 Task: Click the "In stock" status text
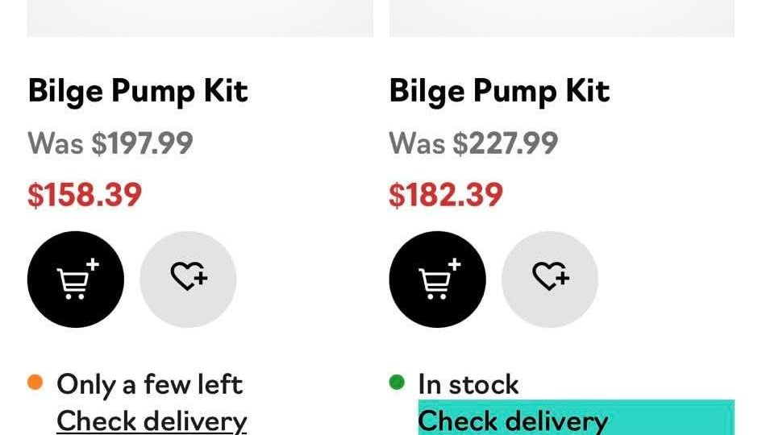pyautogui.click(x=468, y=384)
